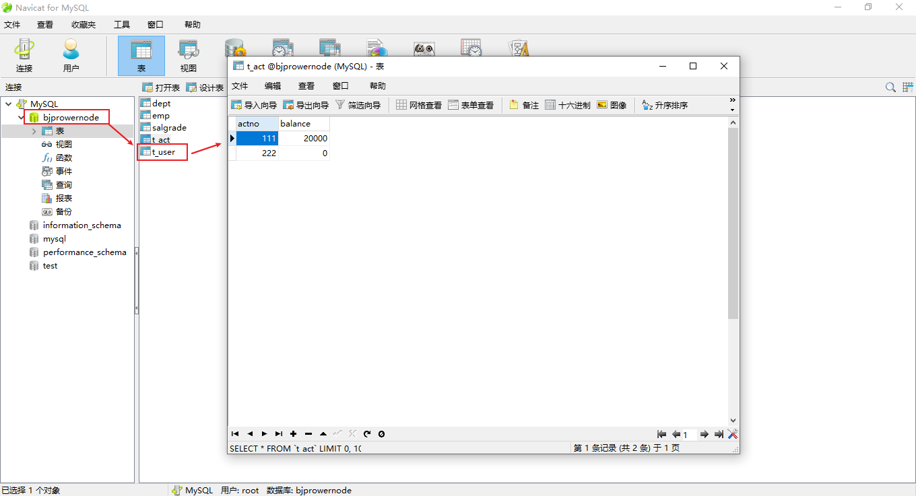Select 查询 queries node in tree
This screenshot has height=496, width=916.
(57, 185)
